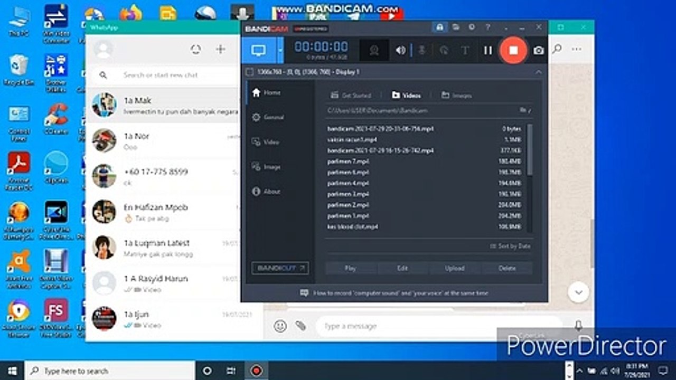Open the 1a Mak chat in WhatsApp
The width and height of the screenshot is (676, 380).
point(163,105)
